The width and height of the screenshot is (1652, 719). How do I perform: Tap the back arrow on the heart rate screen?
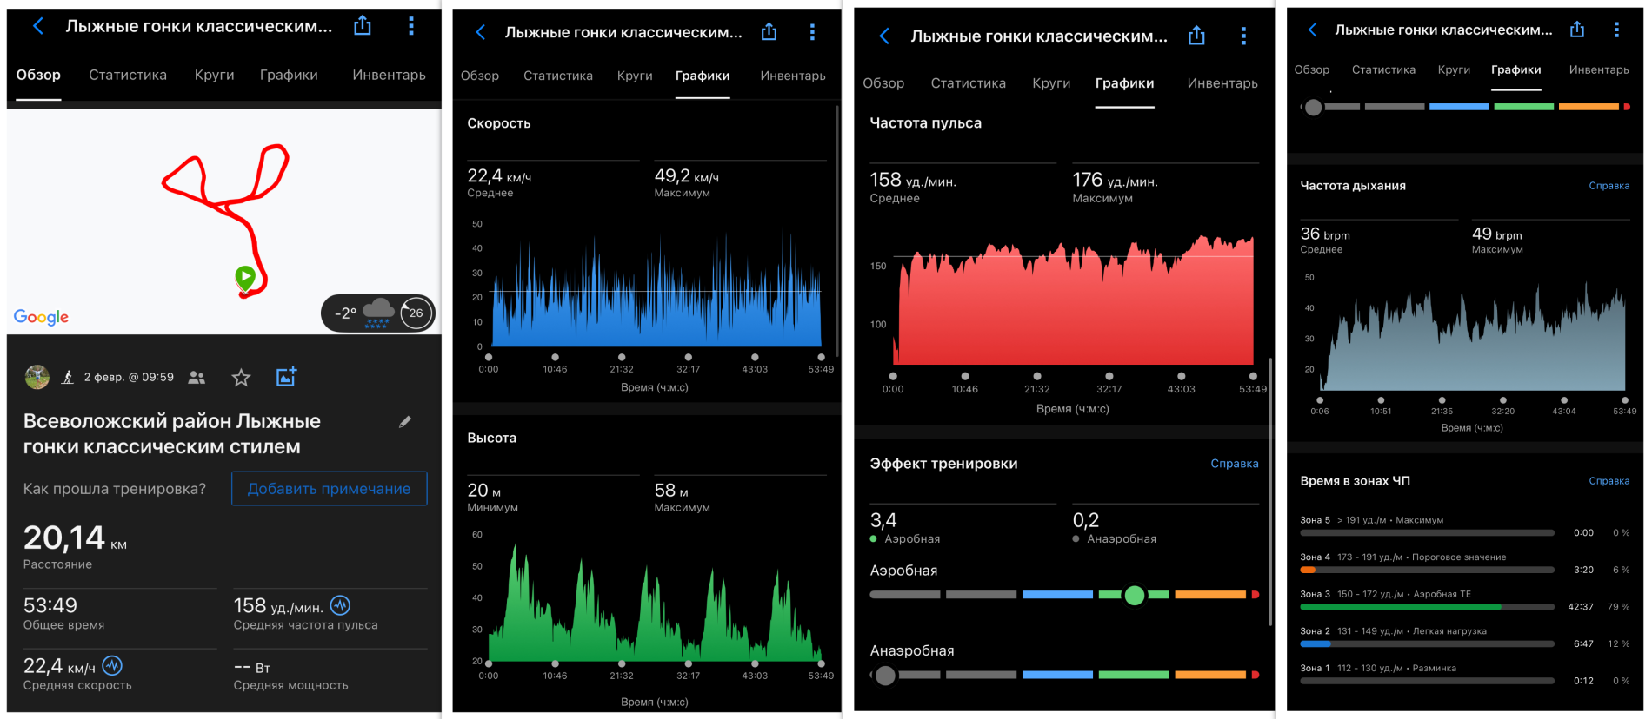point(884,36)
